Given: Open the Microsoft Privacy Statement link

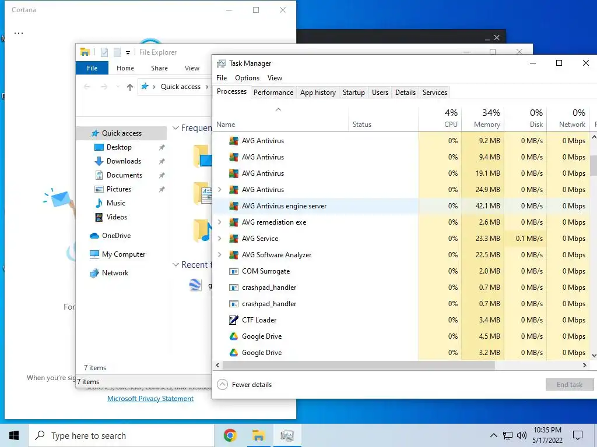Looking at the screenshot, I should point(150,399).
